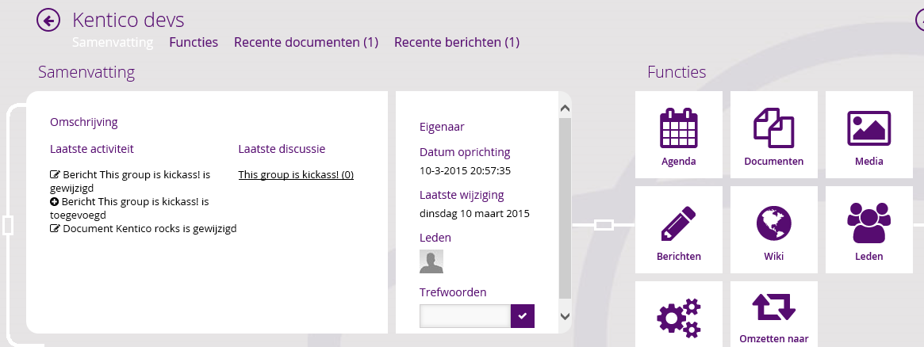Open the 'This group is kickass! (0)' discussion link
924x347 pixels.
click(x=296, y=174)
